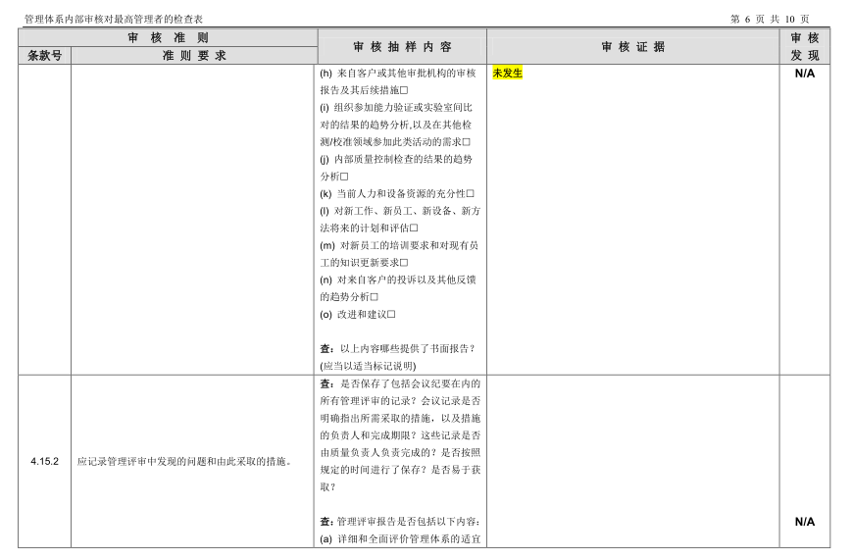Tick the box ending item (n) 投诉趋势分析
Viewport: 852px width, 560px height.
(x=374, y=297)
